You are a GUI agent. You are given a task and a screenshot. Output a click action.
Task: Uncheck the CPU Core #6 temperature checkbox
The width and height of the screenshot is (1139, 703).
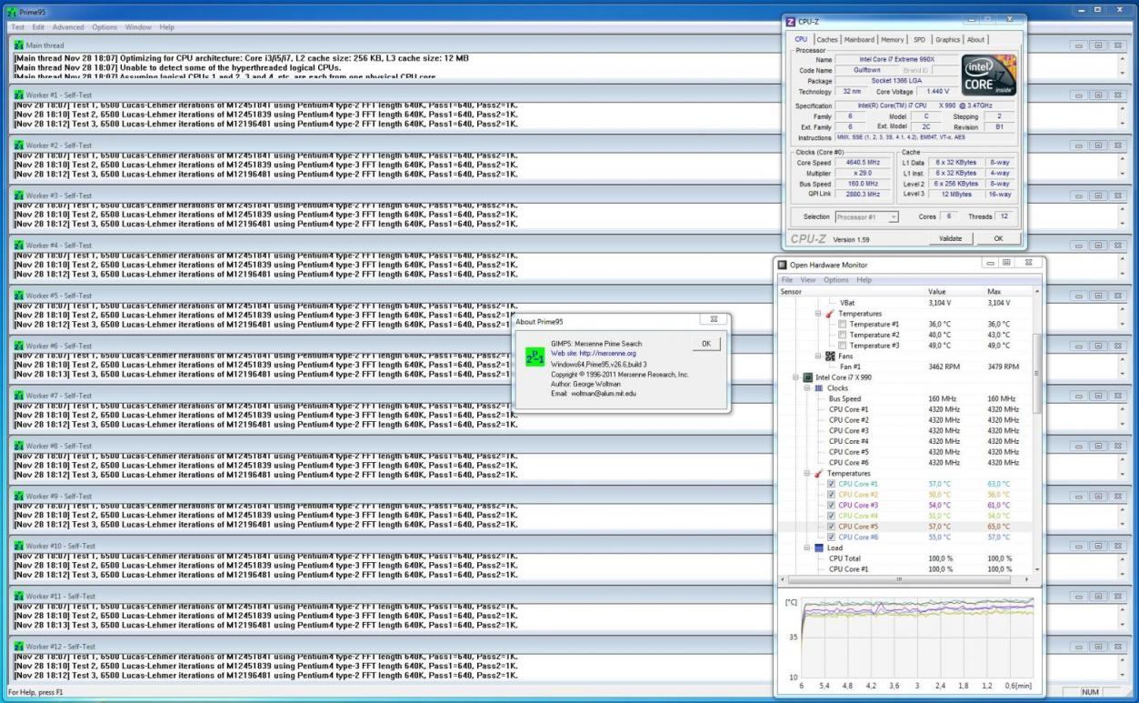[x=831, y=537]
